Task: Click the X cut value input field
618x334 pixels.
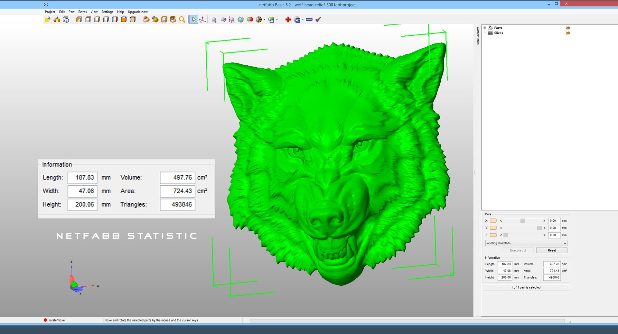Action: pos(554,221)
